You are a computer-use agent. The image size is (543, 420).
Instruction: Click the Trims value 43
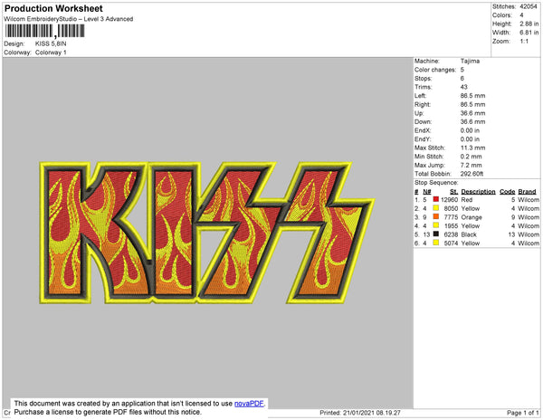(x=463, y=87)
